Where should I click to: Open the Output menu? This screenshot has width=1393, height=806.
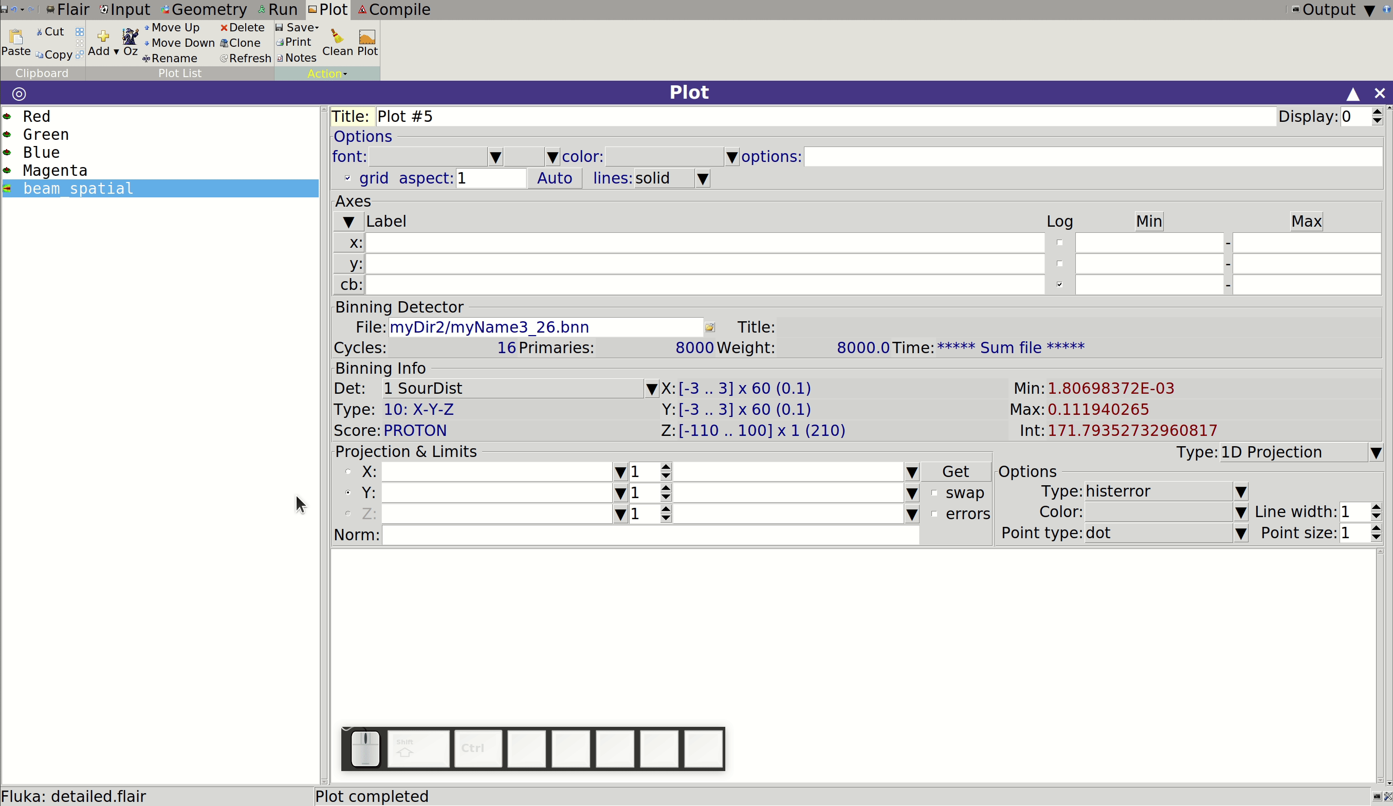coord(1333,9)
